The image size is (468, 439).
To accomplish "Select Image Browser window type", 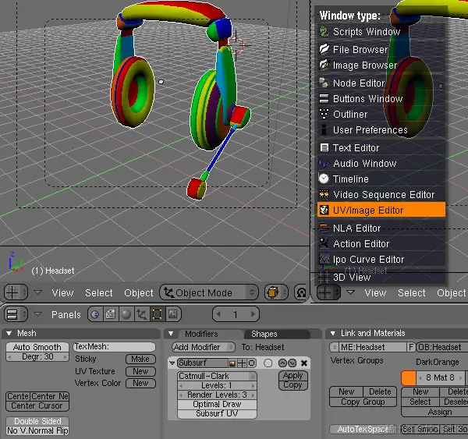I will (x=381, y=65).
